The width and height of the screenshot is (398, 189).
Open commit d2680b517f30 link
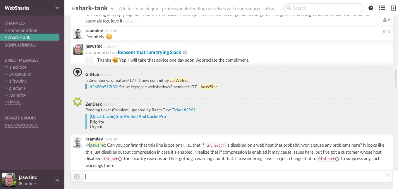pyautogui.click(x=104, y=87)
